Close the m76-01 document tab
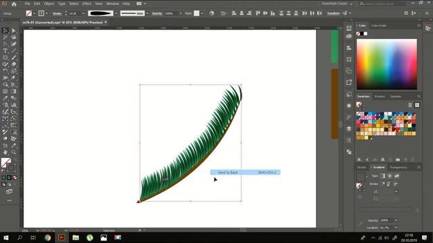This screenshot has height=243, width=433. click(106, 22)
